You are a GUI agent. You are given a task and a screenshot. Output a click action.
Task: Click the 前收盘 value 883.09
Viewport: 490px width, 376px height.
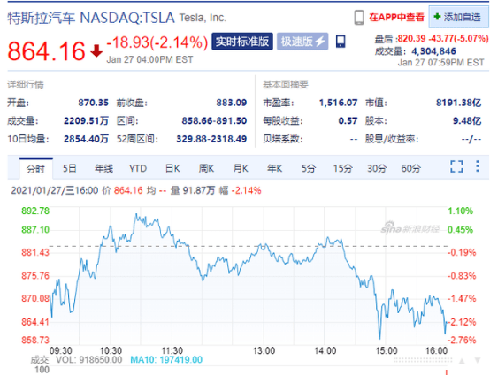point(231,103)
